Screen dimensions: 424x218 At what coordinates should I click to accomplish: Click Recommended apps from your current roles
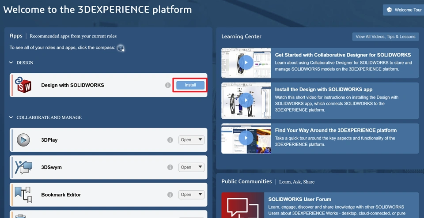(73, 36)
